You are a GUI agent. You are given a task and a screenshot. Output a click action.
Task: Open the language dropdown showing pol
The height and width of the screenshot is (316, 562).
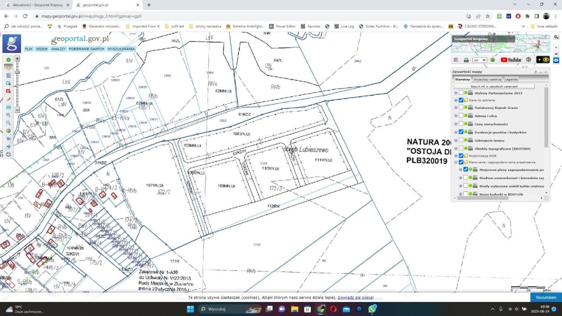point(479,60)
